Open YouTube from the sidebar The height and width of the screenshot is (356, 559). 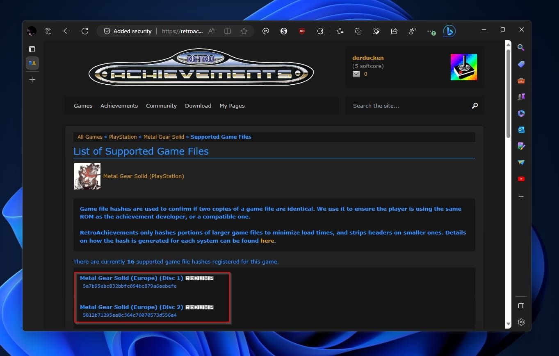pyautogui.click(x=521, y=179)
